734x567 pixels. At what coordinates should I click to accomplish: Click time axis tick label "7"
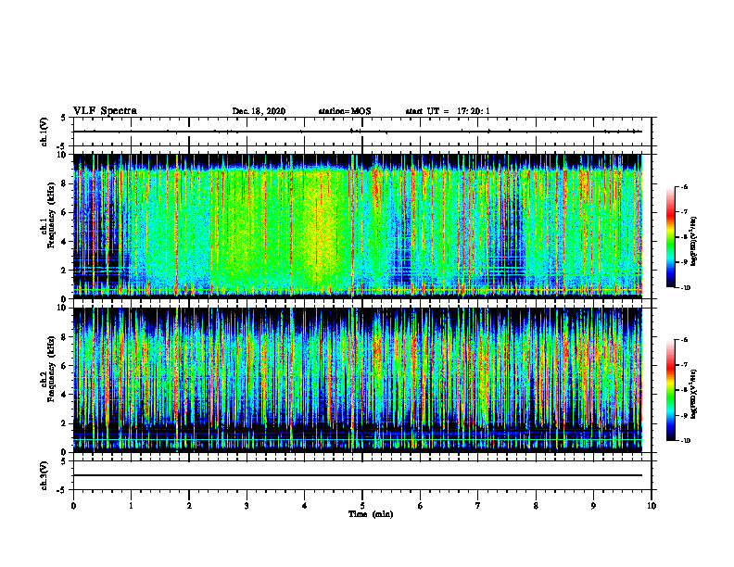click(478, 506)
